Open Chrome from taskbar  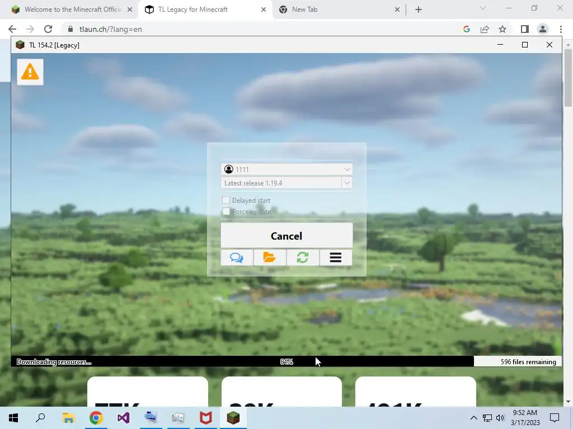pos(96,418)
